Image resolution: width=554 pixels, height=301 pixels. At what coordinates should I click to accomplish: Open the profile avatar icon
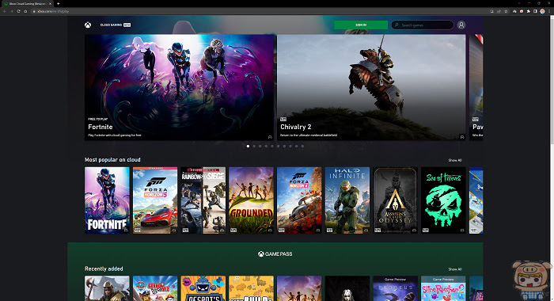(x=461, y=25)
